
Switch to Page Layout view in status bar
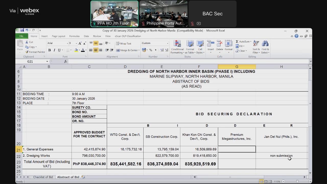click(x=266, y=181)
